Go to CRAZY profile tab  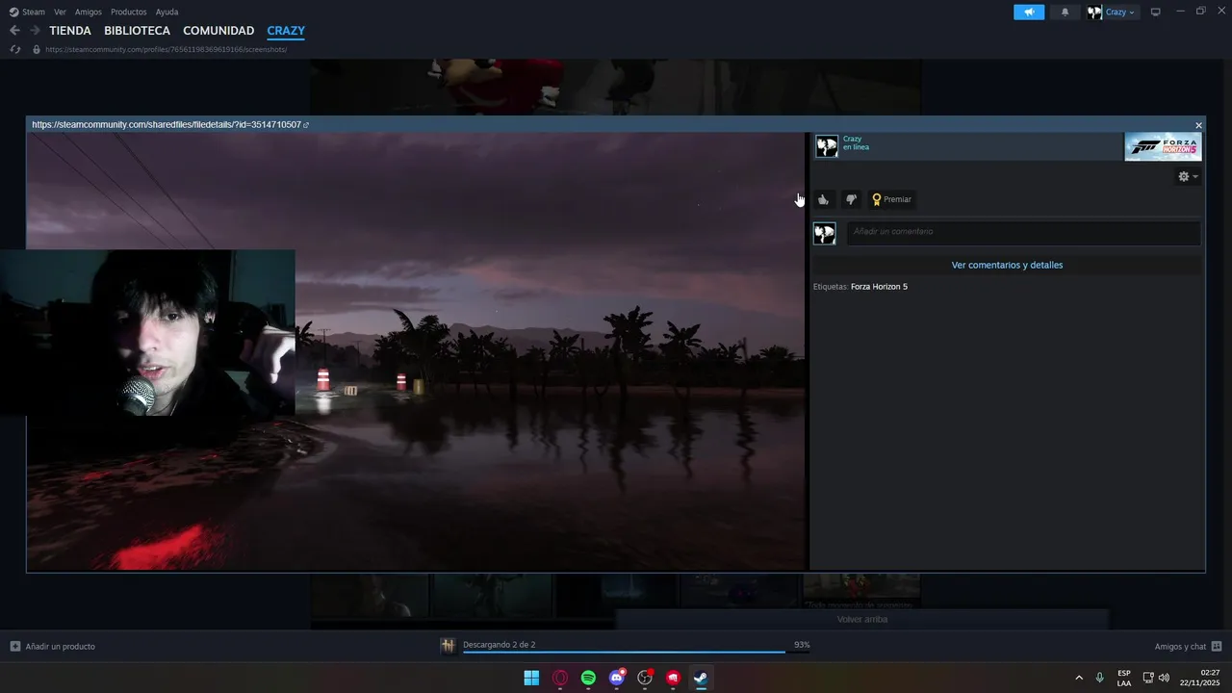[x=286, y=31]
